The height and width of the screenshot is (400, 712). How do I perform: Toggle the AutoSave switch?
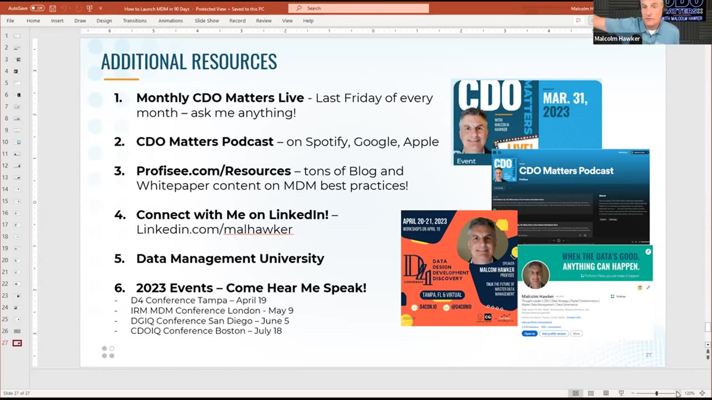click(37, 8)
